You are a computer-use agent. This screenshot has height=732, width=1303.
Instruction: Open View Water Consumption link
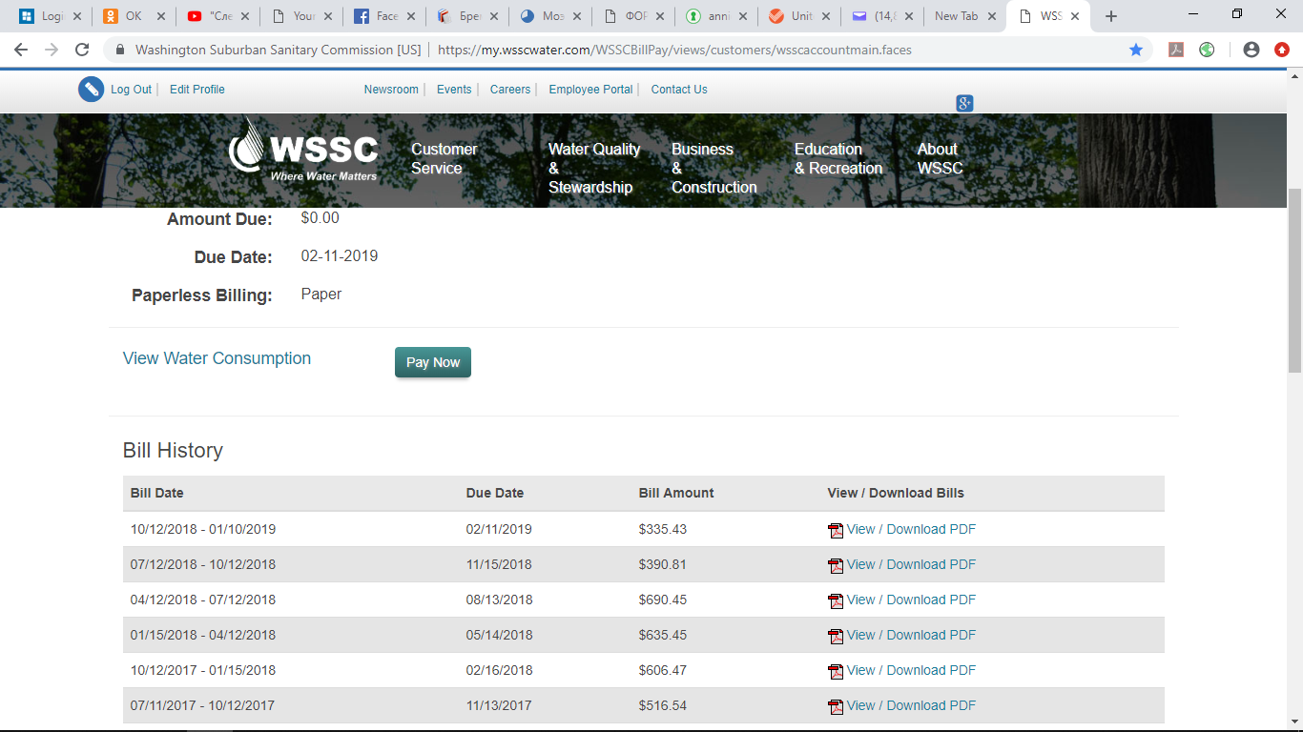click(x=217, y=358)
